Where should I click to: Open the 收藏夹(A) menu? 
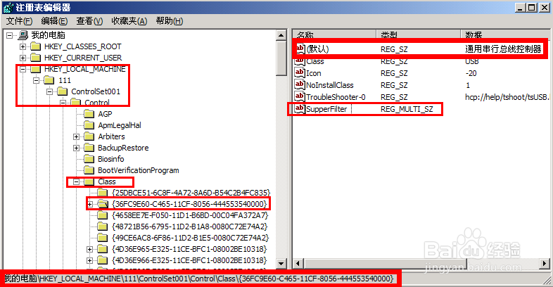click(129, 21)
